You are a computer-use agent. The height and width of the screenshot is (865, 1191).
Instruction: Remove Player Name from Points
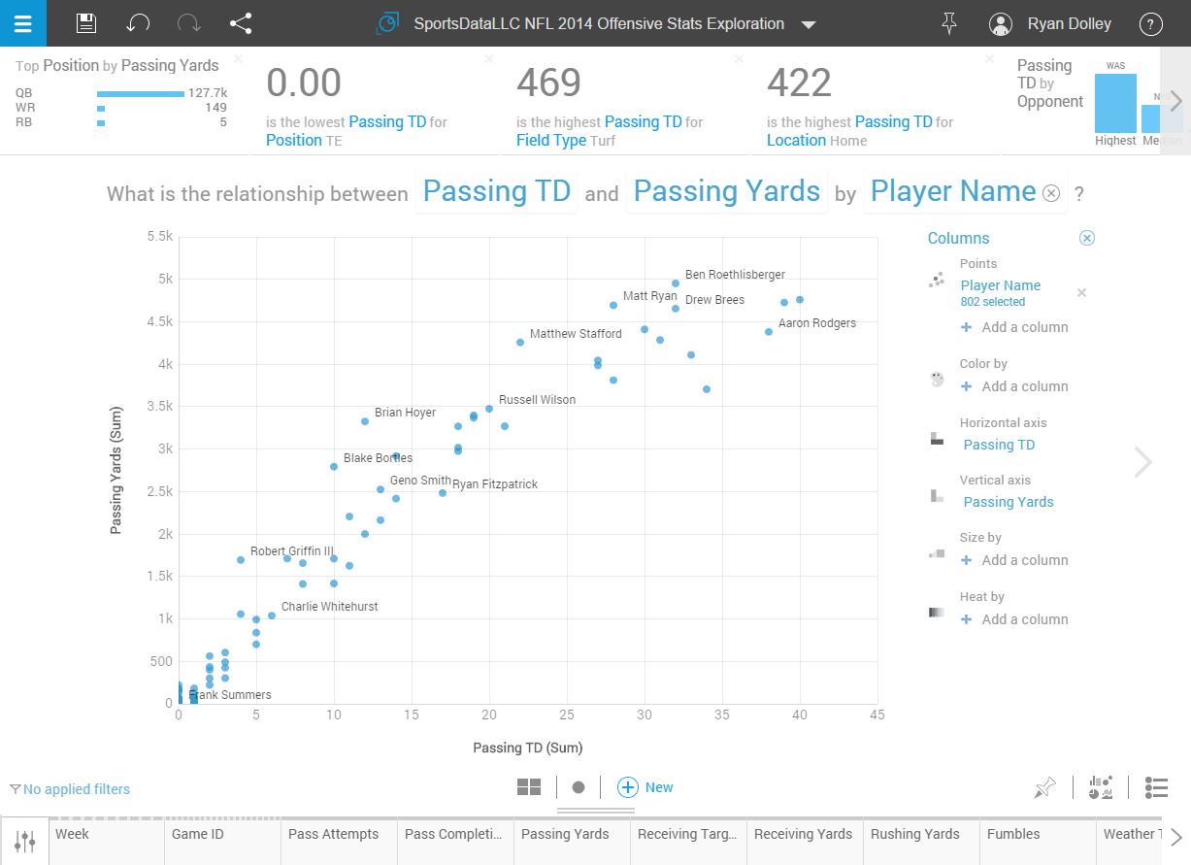click(1081, 292)
